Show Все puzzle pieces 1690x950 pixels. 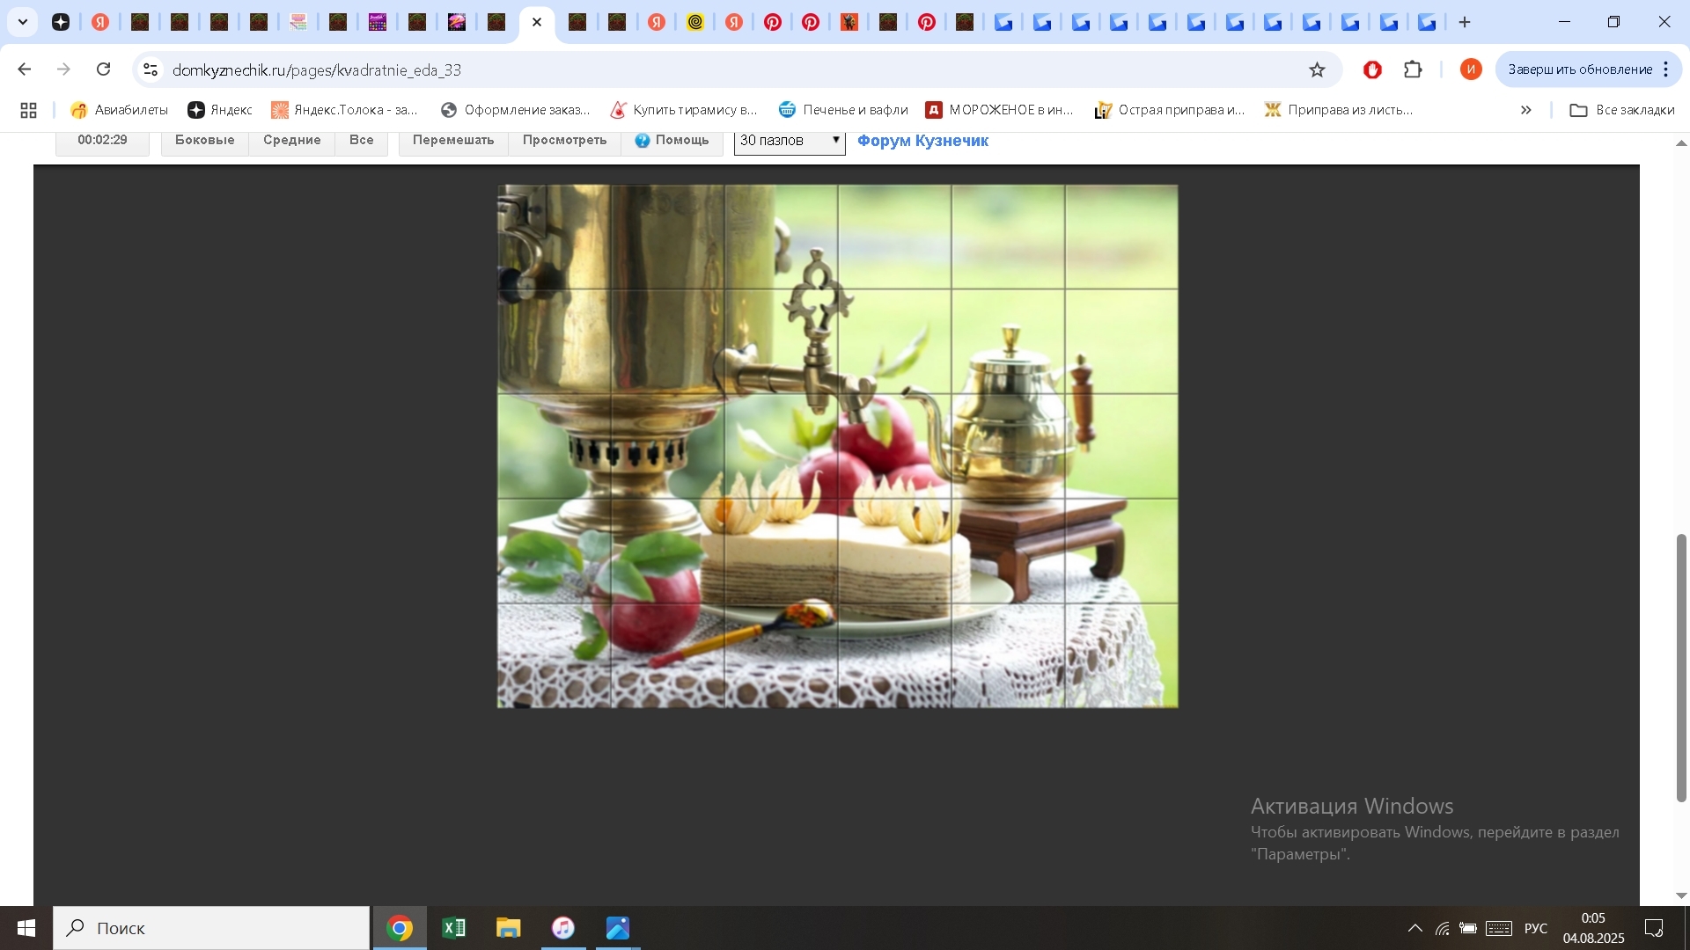pyautogui.click(x=362, y=141)
